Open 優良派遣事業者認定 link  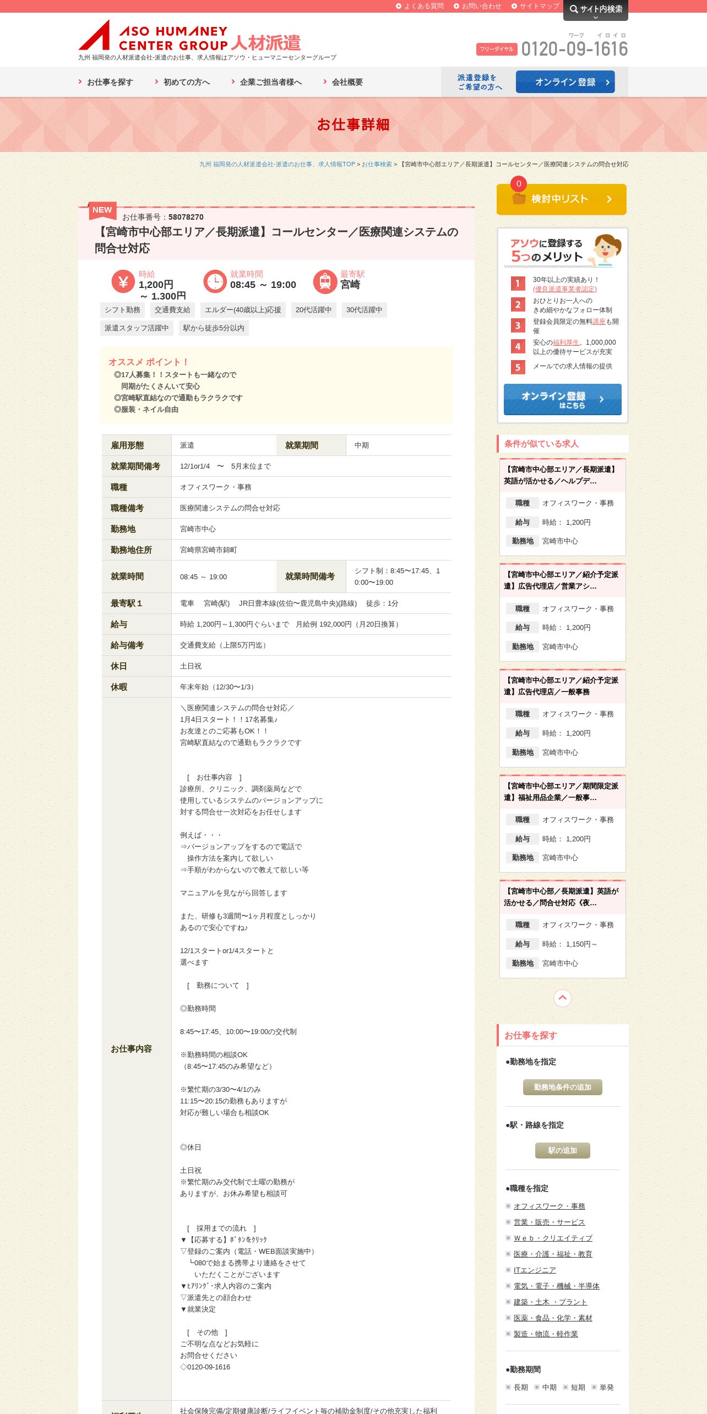pos(564,289)
